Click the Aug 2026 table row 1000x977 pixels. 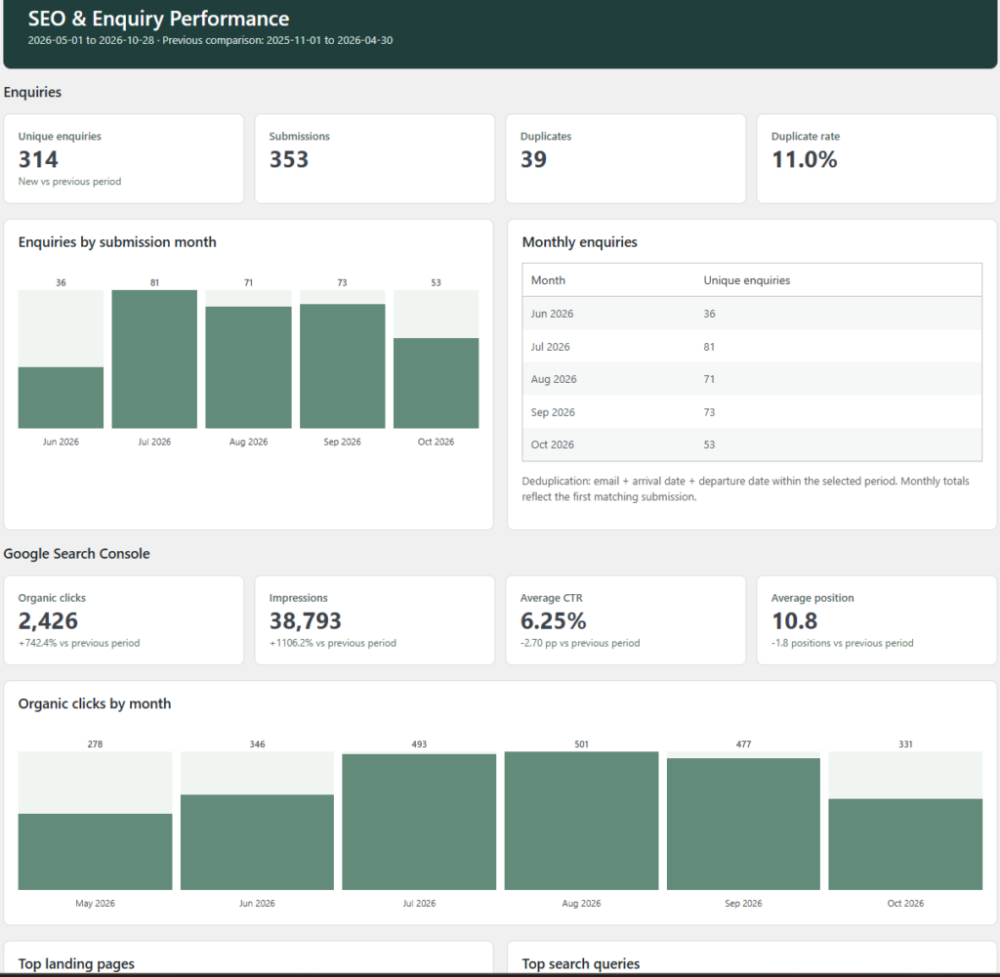coord(752,379)
